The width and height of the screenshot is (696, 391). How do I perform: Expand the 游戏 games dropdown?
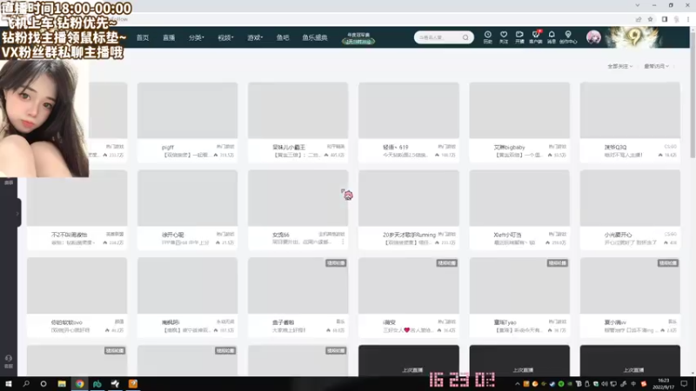[x=255, y=37]
